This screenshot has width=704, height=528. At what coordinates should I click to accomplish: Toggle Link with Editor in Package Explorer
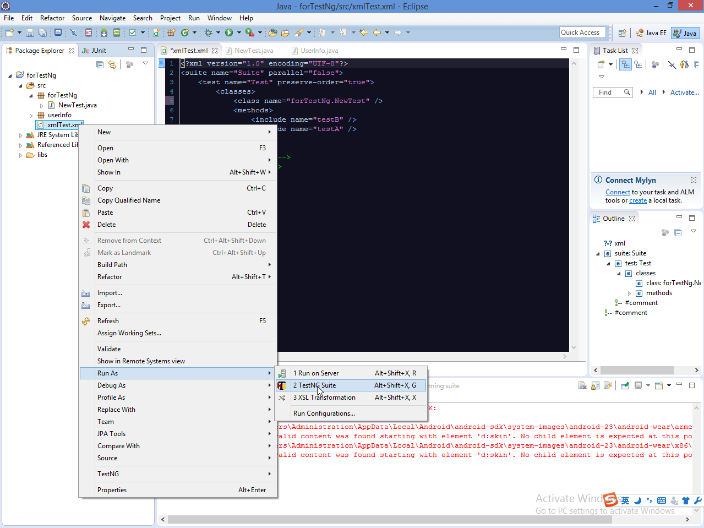pos(112,64)
